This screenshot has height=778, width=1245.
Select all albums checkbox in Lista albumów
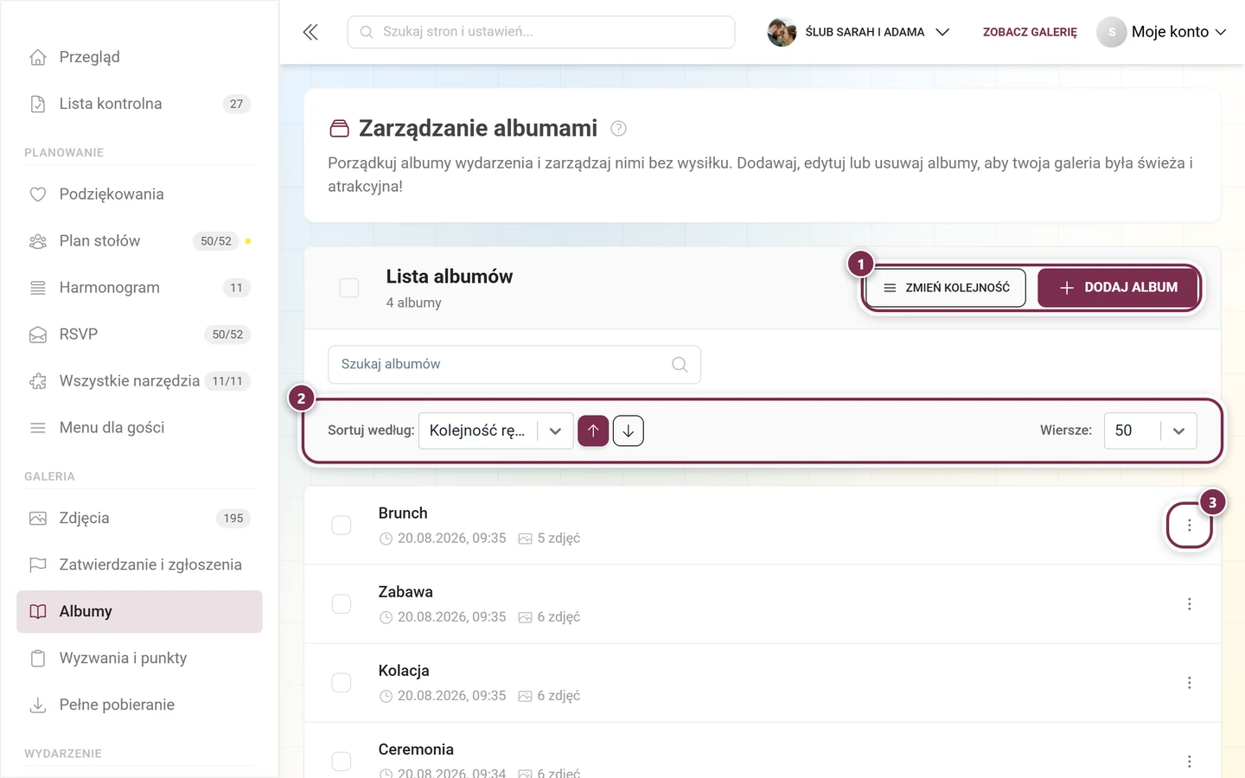coord(349,288)
